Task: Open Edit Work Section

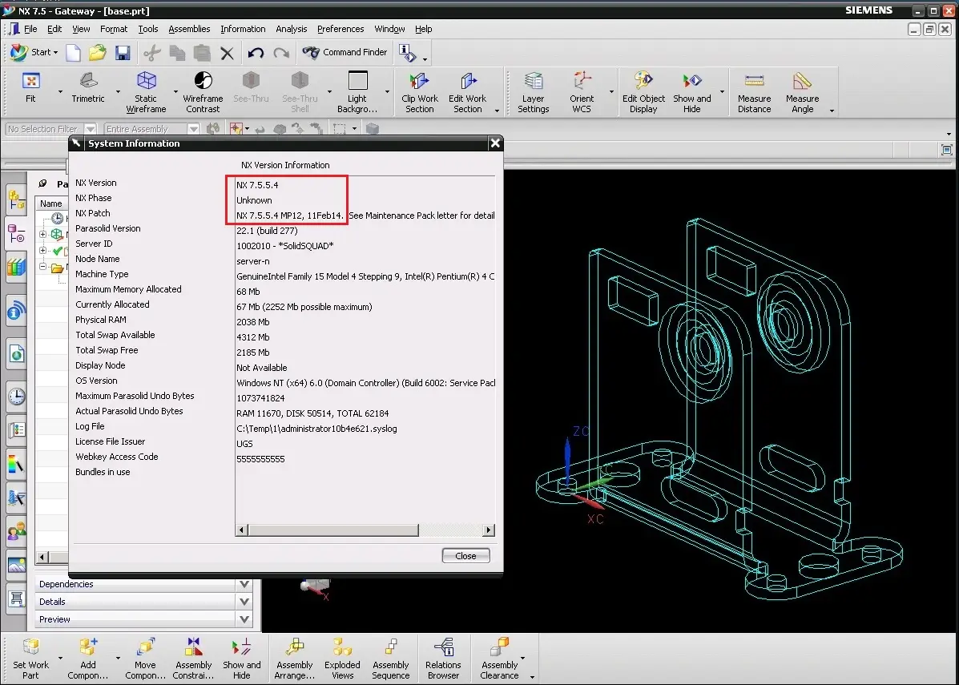Action: (467, 92)
